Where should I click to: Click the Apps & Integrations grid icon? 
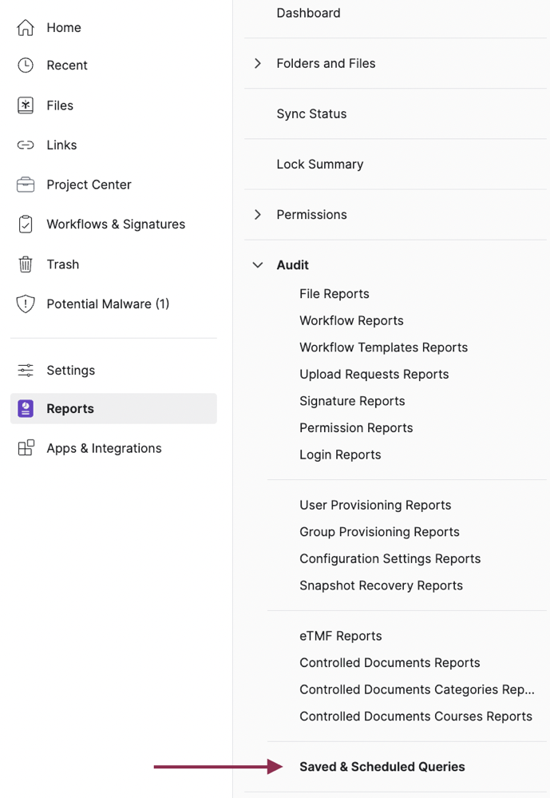point(26,448)
